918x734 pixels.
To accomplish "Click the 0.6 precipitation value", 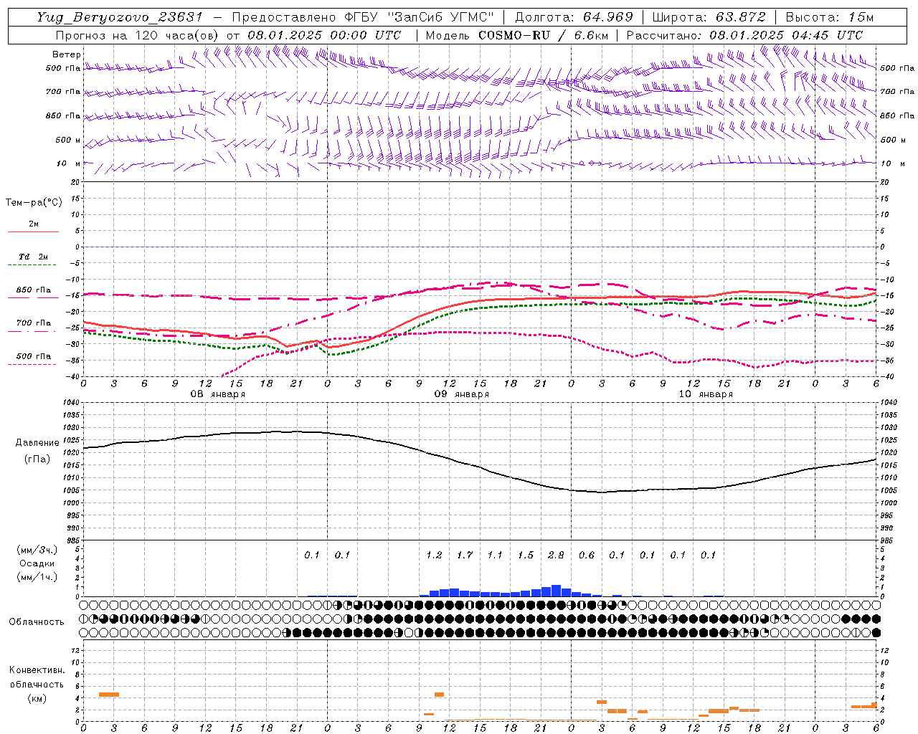I will pyautogui.click(x=587, y=555).
